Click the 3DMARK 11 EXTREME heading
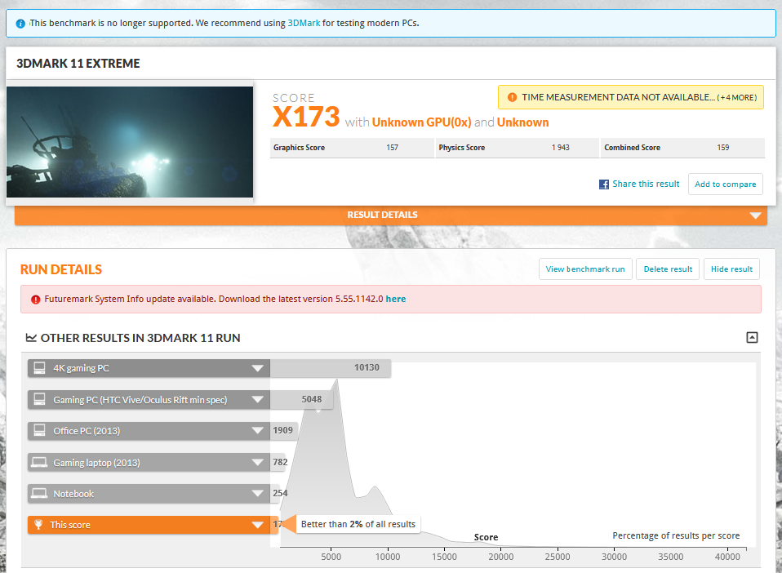 (78, 64)
